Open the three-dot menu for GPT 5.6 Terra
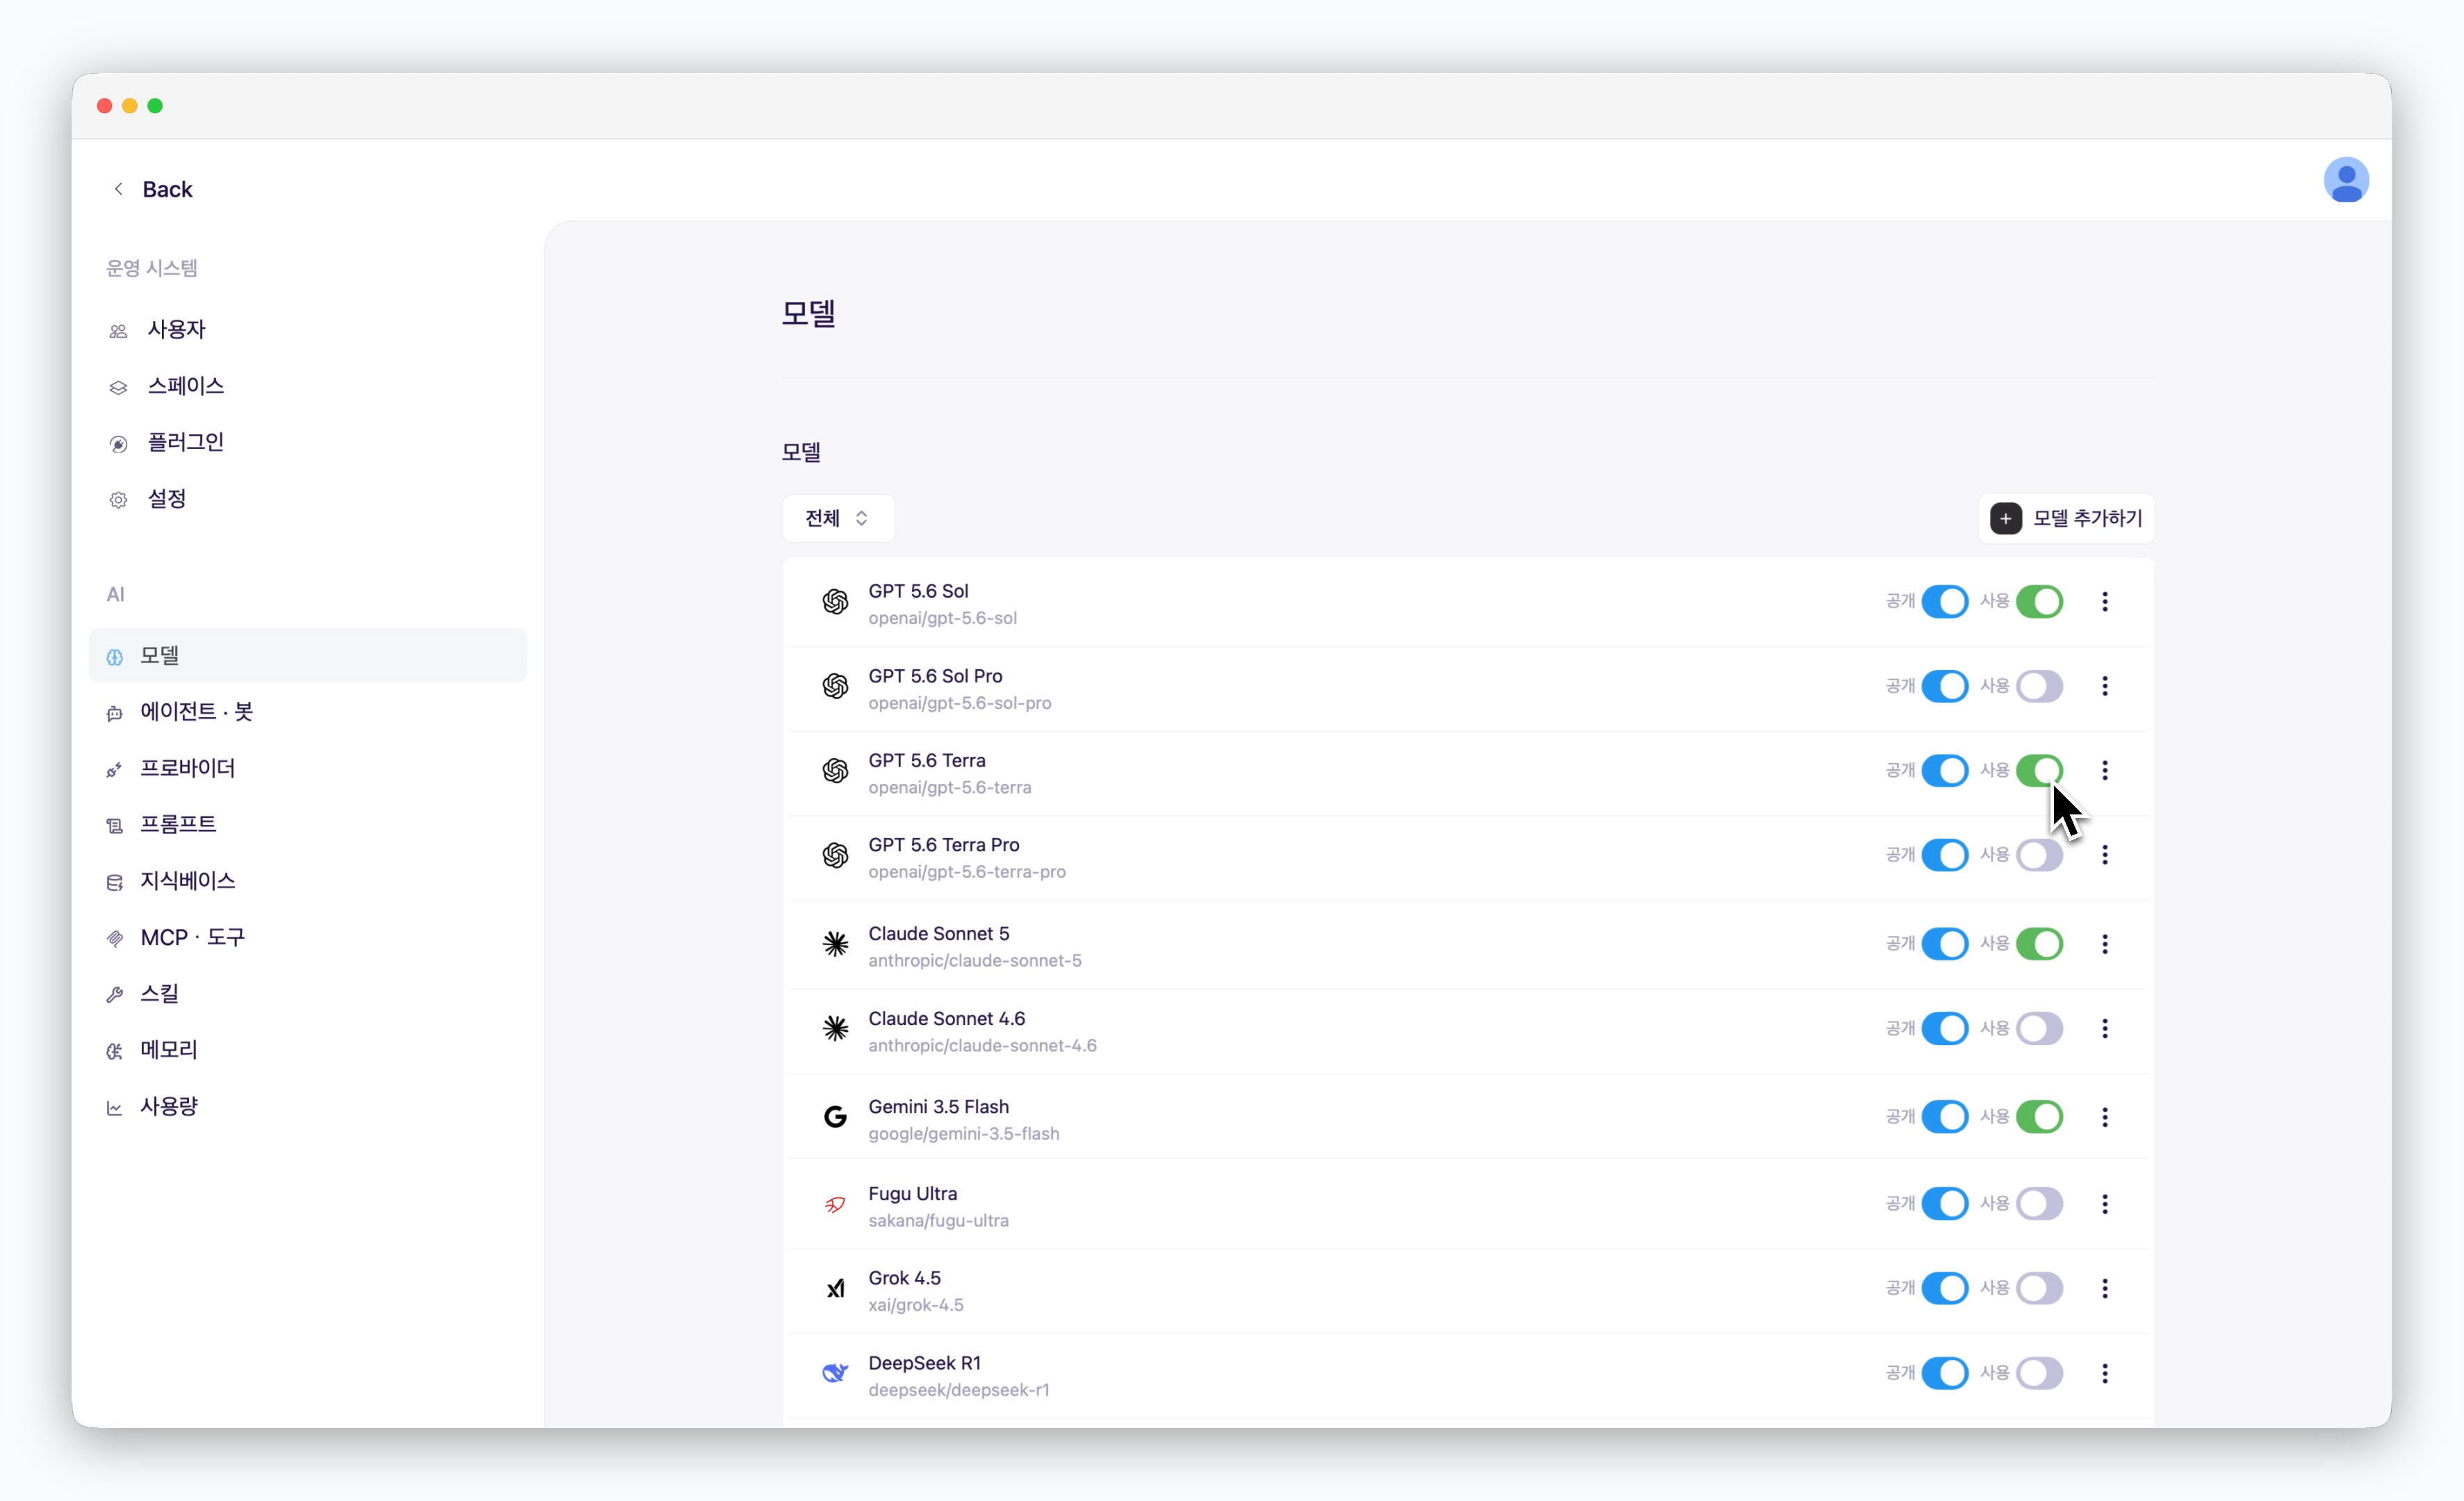 pos(2104,771)
